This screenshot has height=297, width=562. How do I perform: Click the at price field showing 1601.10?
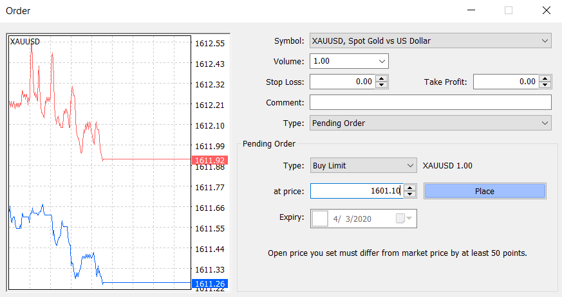point(357,191)
